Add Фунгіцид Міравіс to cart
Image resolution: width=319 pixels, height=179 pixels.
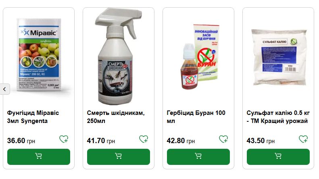pyautogui.click(x=39, y=156)
